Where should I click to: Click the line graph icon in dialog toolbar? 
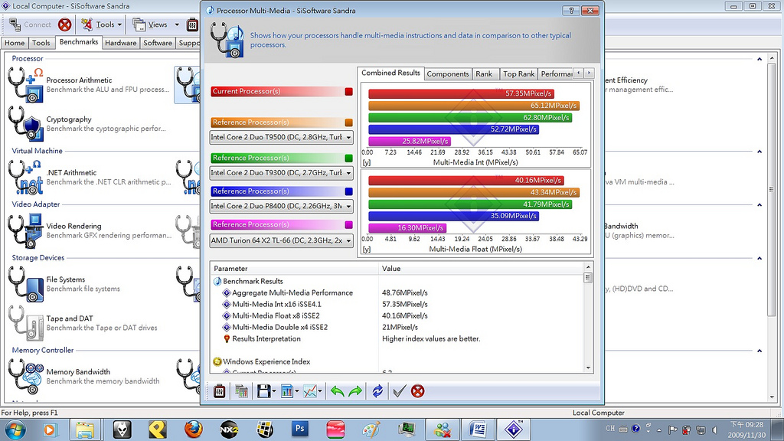tap(310, 391)
